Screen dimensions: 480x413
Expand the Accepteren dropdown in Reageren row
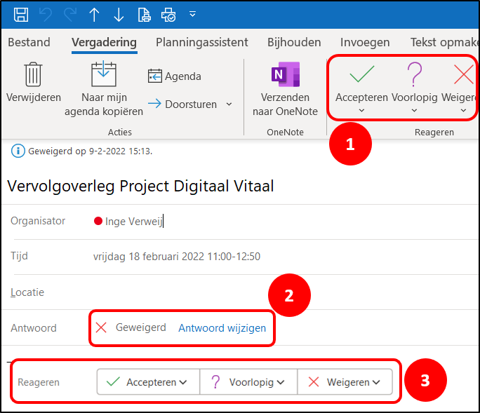pyautogui.click(x=183, y=382)
